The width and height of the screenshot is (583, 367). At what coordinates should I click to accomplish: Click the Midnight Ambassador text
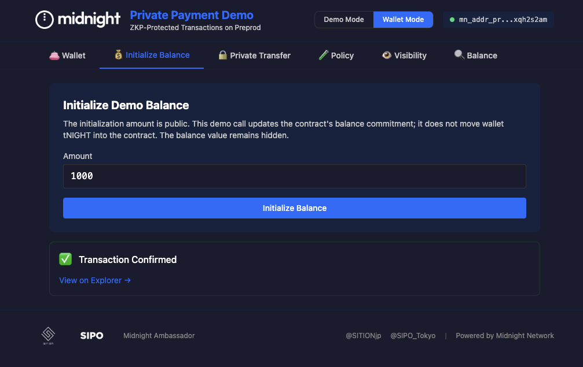click(x=159, y=335)
